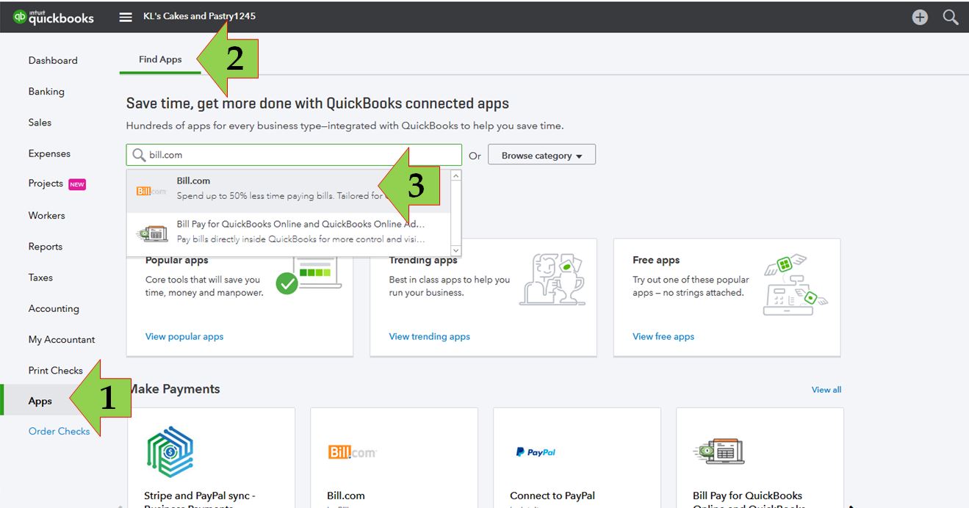Screen dimensions: 969x508
Task: Click the NEW badge beside Projects
Action: 77,184
